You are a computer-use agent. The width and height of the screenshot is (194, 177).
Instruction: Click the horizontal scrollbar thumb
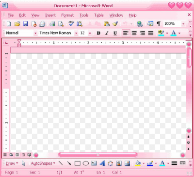tap(98, 155)
